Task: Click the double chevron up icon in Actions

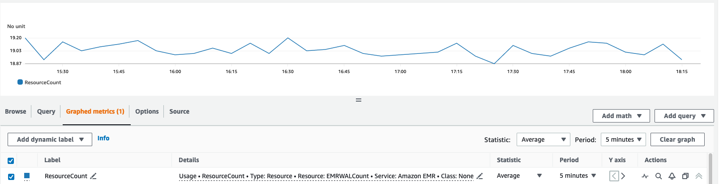Action: coord(698,176)
